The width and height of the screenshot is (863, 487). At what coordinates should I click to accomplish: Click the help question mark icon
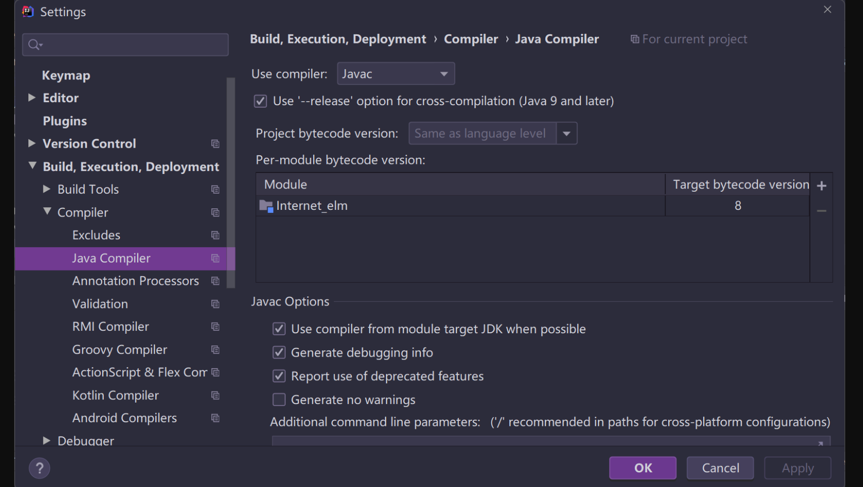39,468
